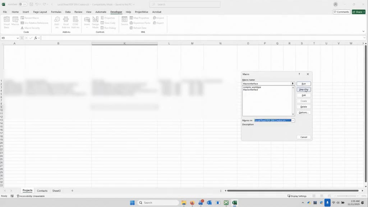
Task: Open Display Settings in status bar
Action: click(297, 196)
